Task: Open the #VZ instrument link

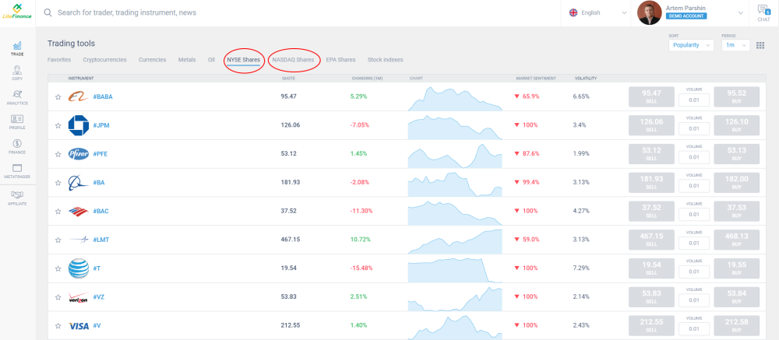Action: pos(98,297)
